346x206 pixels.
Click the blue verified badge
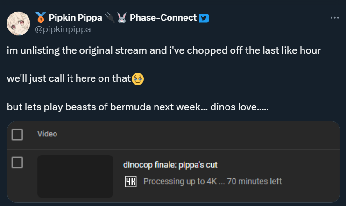click(204, 18)
